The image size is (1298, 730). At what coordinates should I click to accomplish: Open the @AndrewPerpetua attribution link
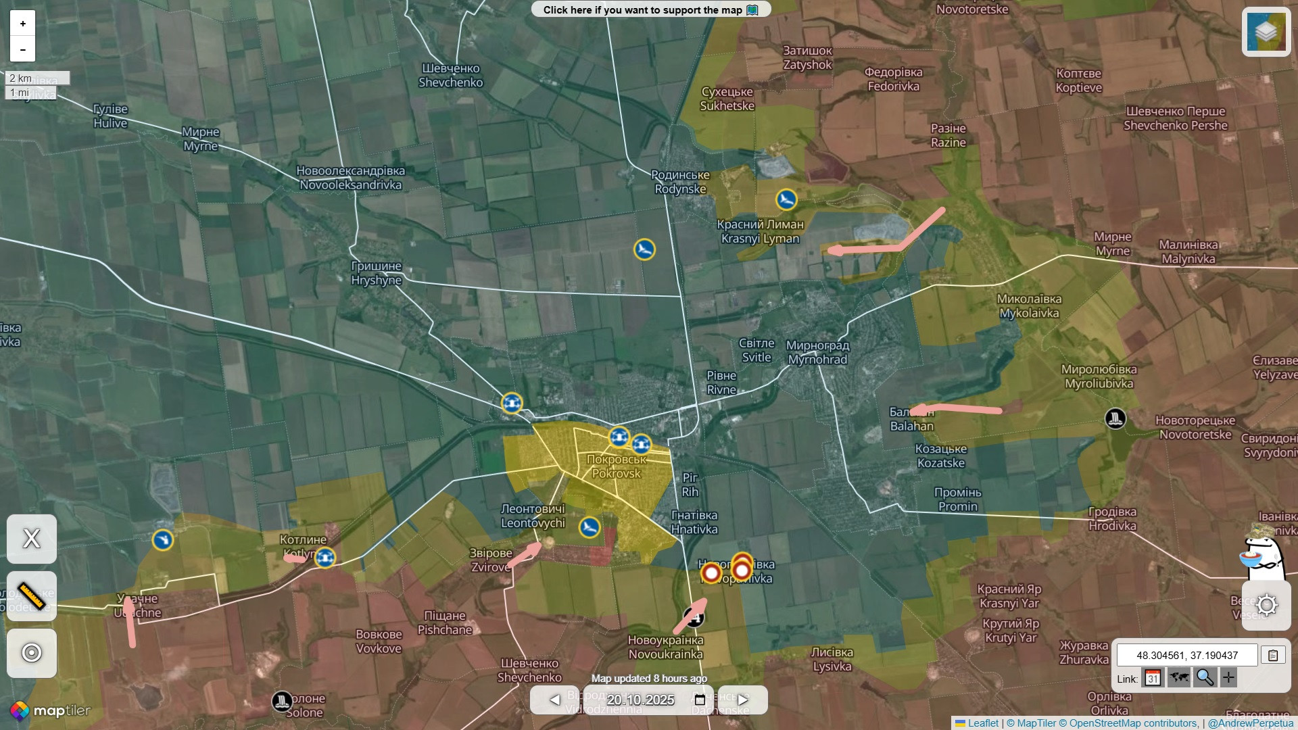coord(1250,723)
